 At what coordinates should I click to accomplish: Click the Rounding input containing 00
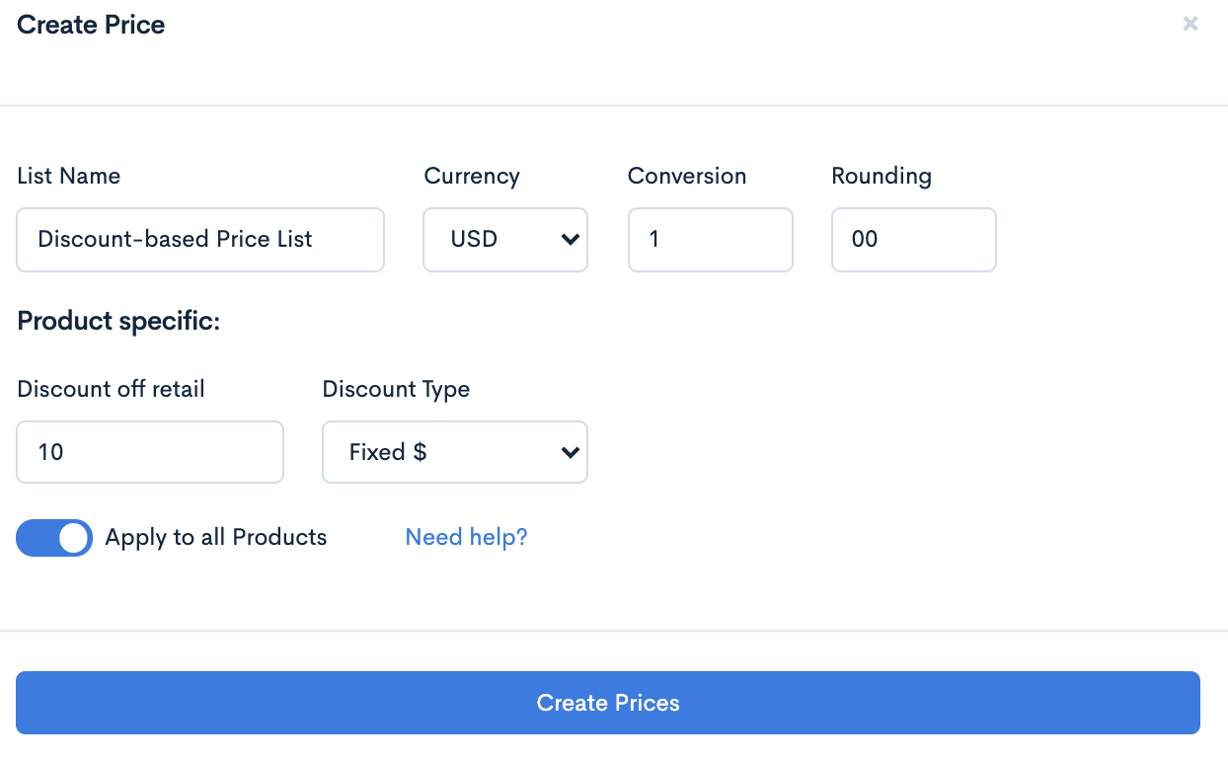913,239
